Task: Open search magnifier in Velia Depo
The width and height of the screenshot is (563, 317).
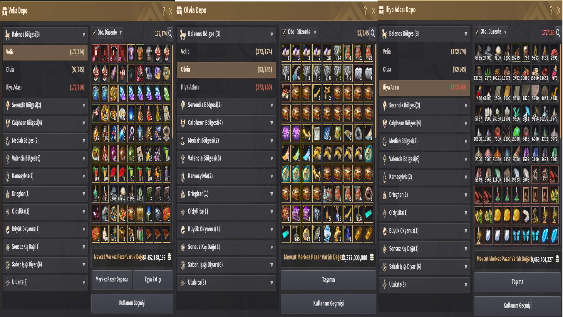Action: (x=170, y=33)
